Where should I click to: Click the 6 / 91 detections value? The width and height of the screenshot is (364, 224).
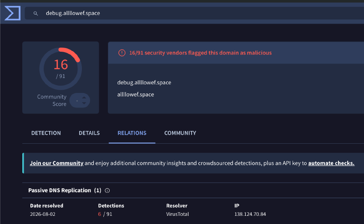[x=105, y=214]
